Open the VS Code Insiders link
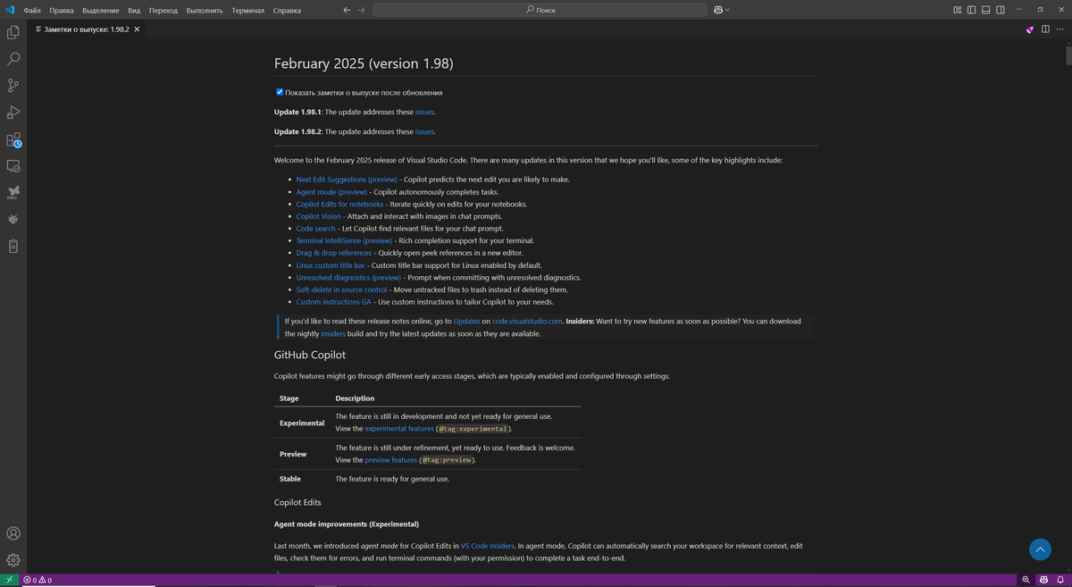The height and width of the screenshot is (587, 1072). [486, 545]
